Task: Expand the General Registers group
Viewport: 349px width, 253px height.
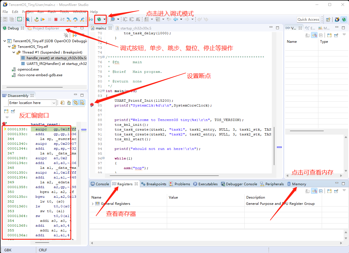Action: pyautogui.click(x=93, y=204)
